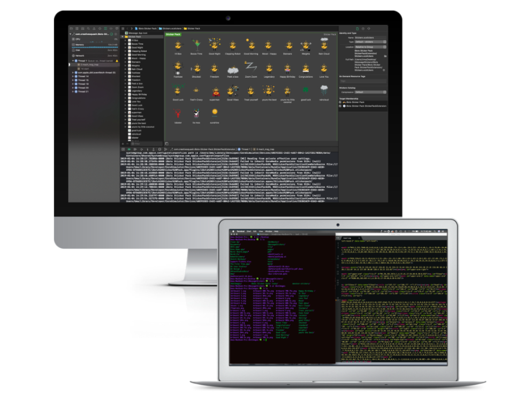
Task: Click the On Demand Resource Tags field
Action: click(x=363, y=81)
